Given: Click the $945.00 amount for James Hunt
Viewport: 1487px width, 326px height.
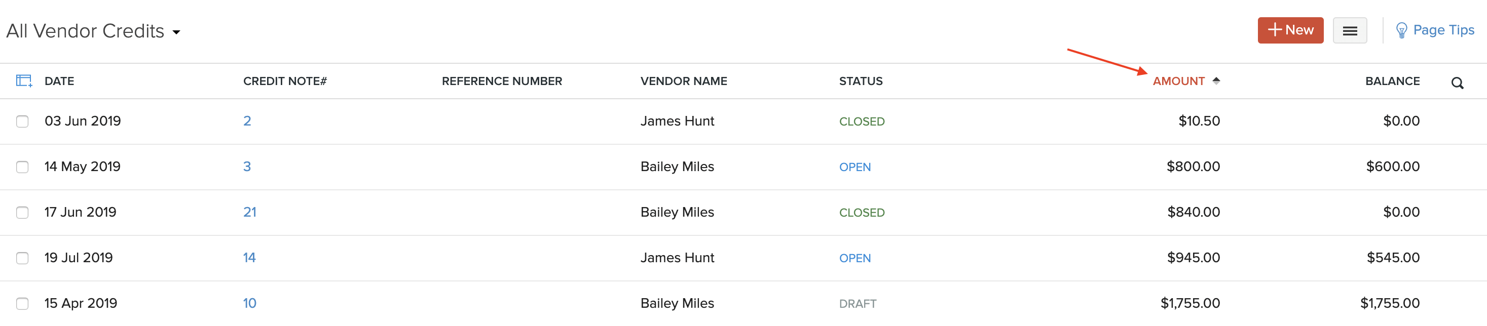Looking at the screenshot, I should 1193,258.
